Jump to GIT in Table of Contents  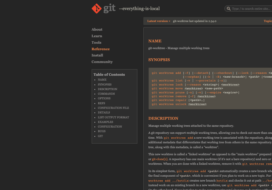(100, 136)
